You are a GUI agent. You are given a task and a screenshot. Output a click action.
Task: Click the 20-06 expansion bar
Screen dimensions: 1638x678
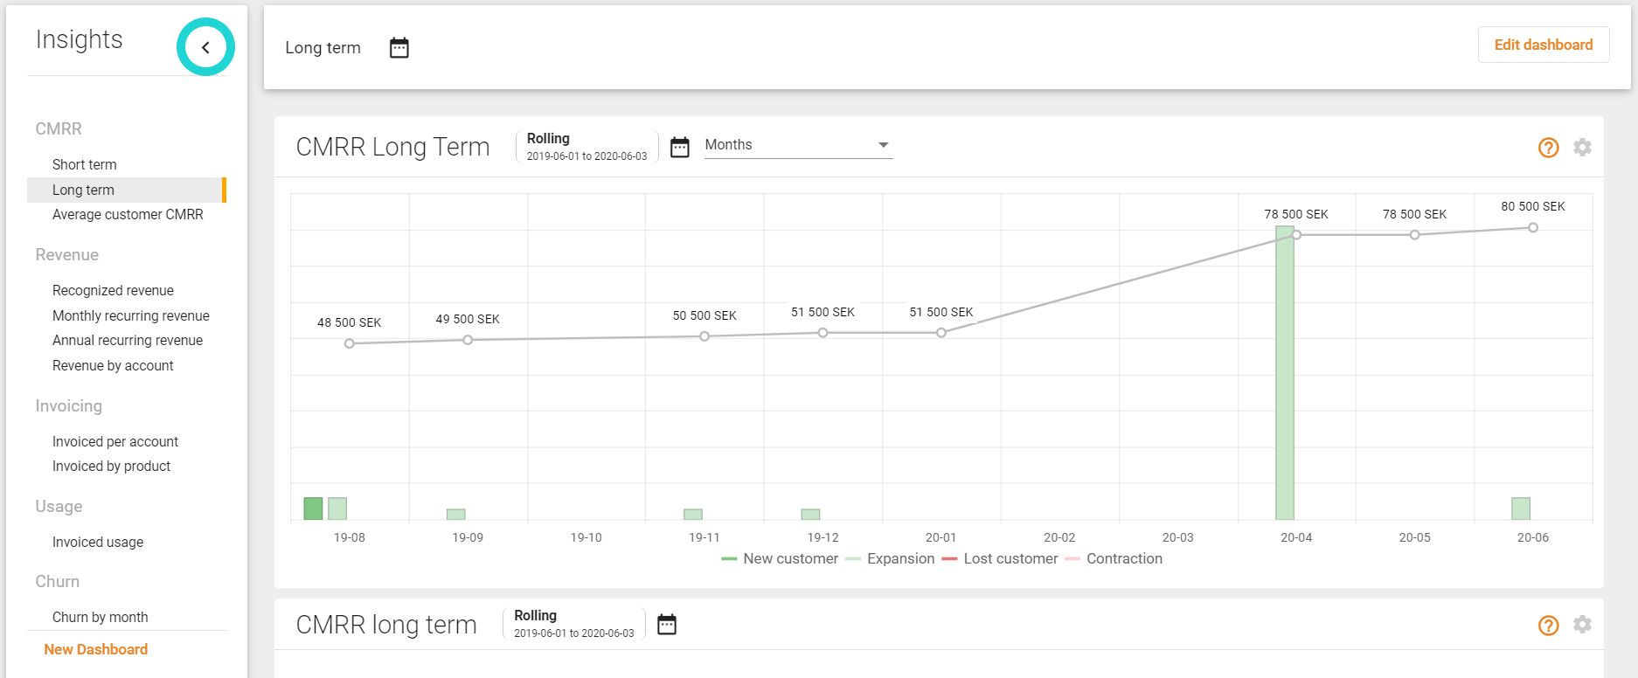tap(1521, 508)
